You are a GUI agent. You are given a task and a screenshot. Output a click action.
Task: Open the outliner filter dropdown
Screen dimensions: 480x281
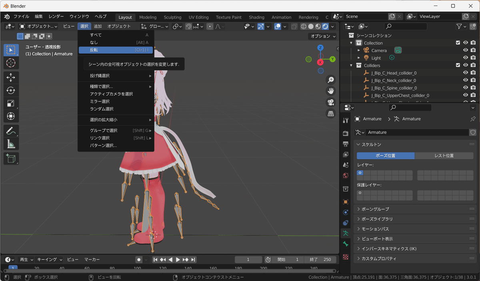[x=461, y=26]
